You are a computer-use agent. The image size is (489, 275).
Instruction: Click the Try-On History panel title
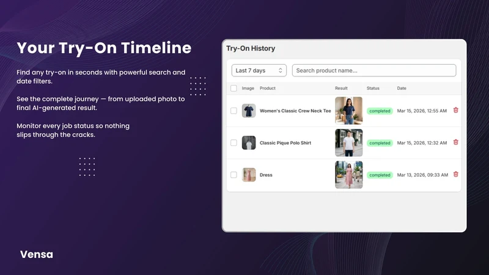tap(251, 48)
